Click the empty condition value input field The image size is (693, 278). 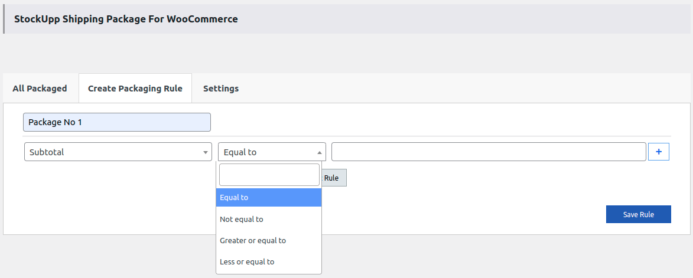pos(488,152)
